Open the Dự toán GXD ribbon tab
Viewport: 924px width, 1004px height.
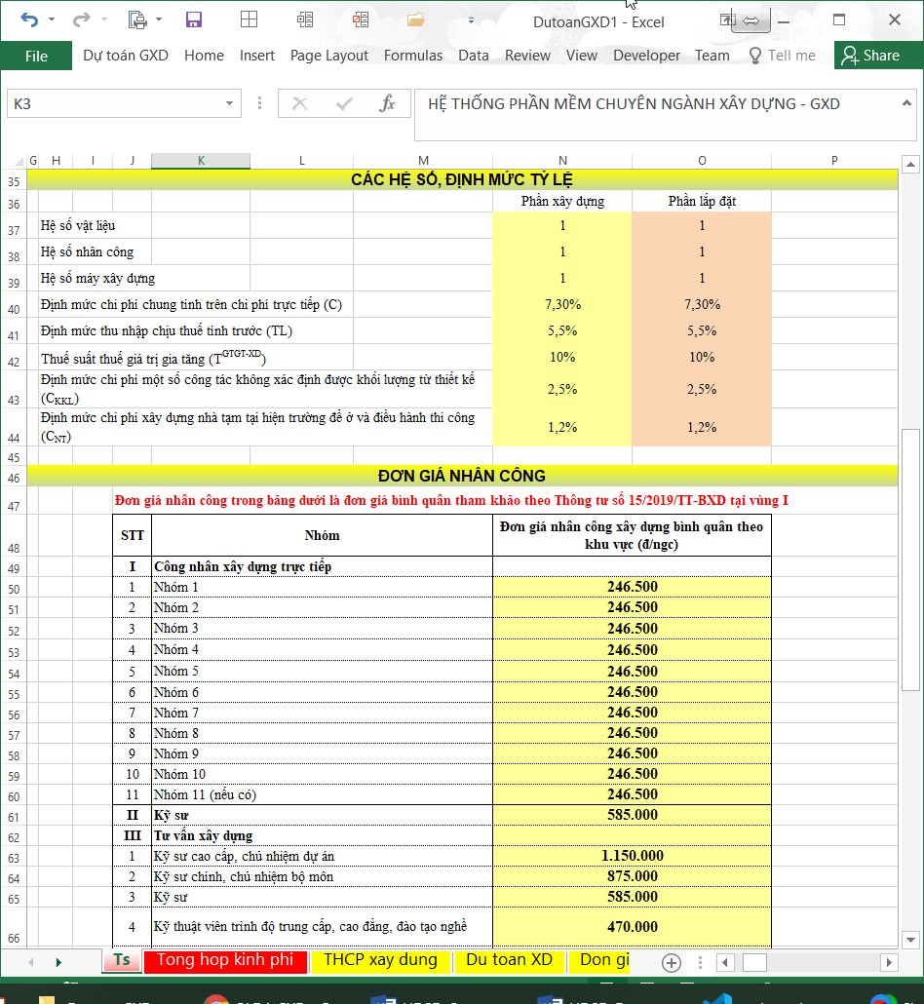(126, 56)
